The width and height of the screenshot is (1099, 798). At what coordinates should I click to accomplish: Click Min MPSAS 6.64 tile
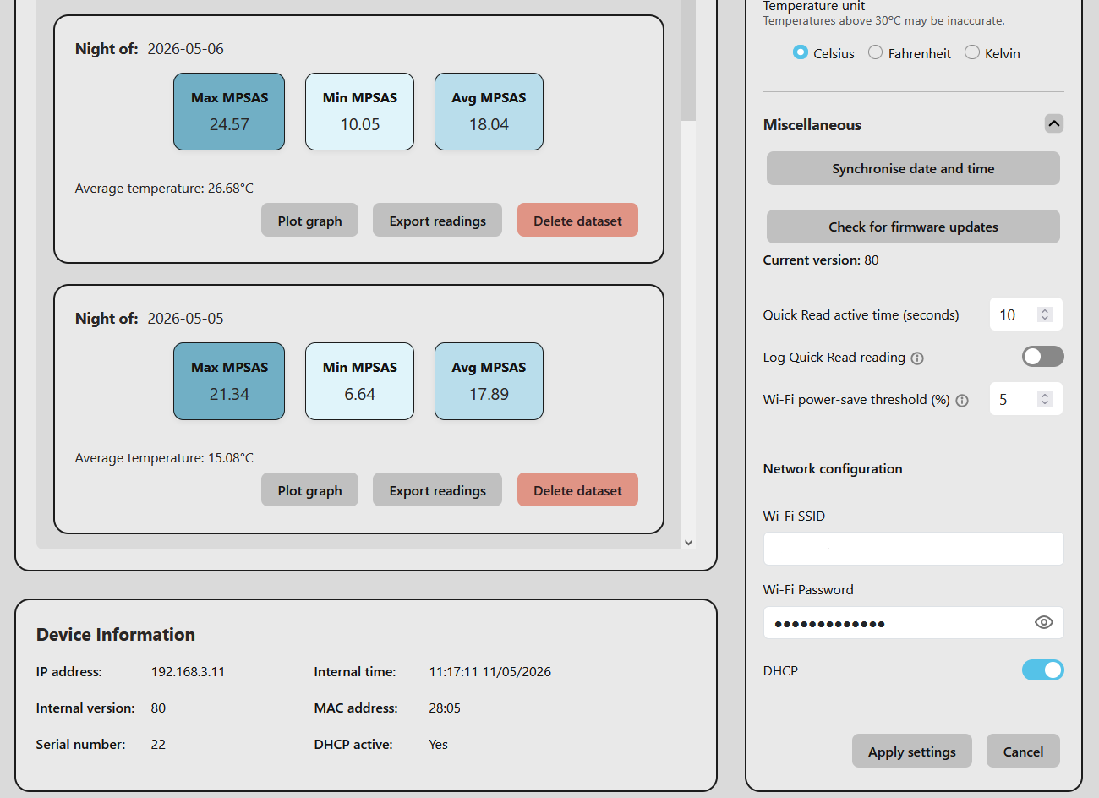359,381
